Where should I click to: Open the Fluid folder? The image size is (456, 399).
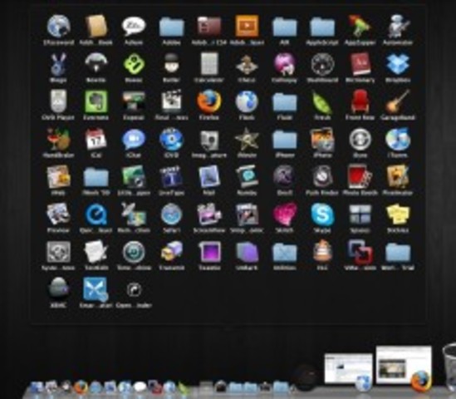coord(284,102)
